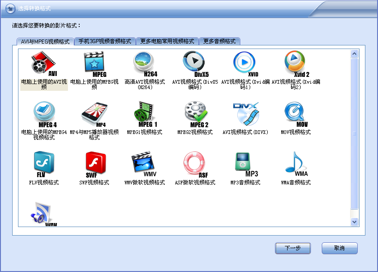Choose the MOV QuickTime format icon

click(296, 114)
